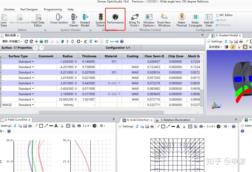Open the Programming ribbon tab
Viewport: 252px width, 172px height.
[53, 9]
